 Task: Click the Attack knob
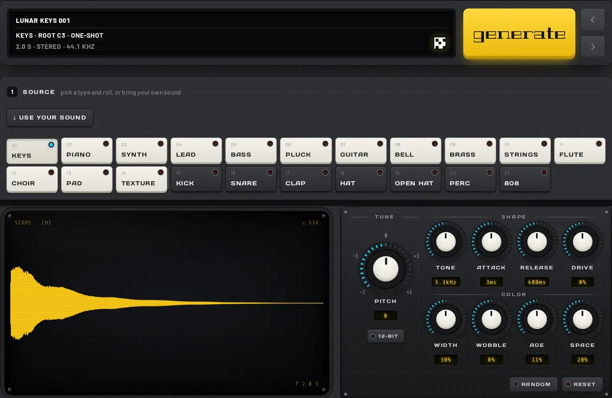click(x=491, y=242)
